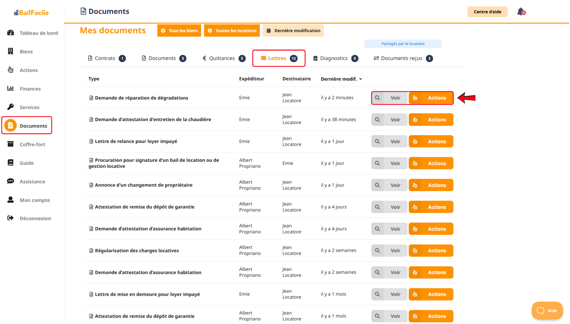Click the notification bell icon

[x=521, y=12]
